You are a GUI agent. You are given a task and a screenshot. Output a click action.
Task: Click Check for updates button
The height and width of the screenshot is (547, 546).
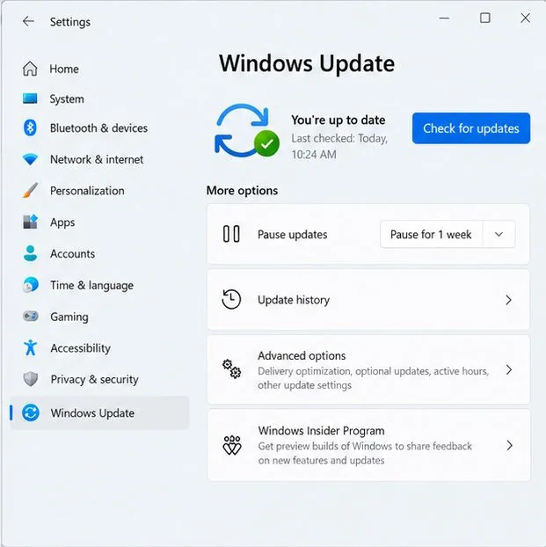[x=471, y=128]
